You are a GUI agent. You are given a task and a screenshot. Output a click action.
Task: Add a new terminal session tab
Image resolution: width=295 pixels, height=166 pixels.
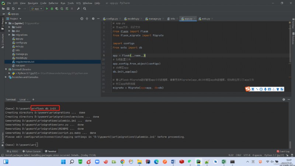33,99
